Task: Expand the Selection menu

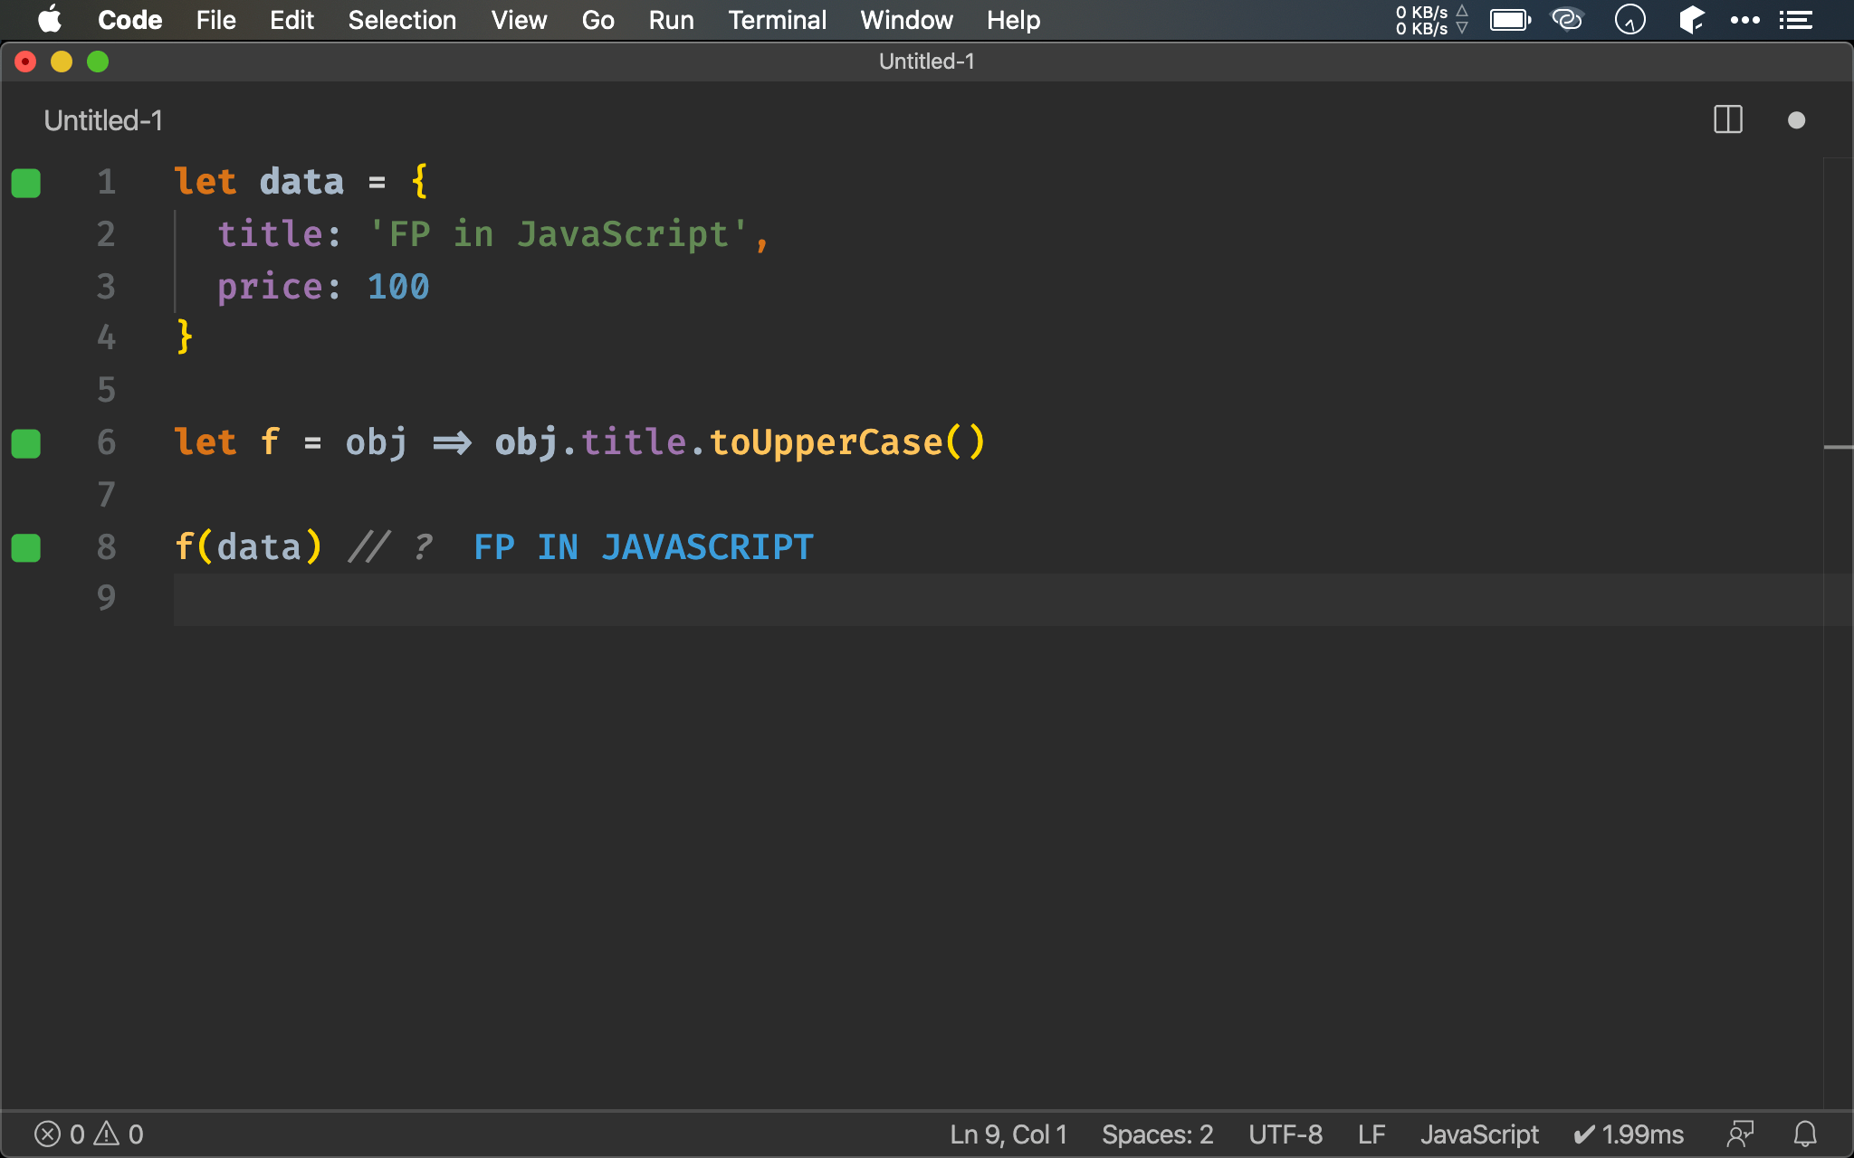Action: pos(400,19)
